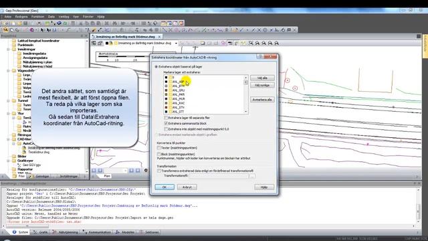Open the browse button next to Transformationsfil
This screenshot has height=241, width=428.
252,176
